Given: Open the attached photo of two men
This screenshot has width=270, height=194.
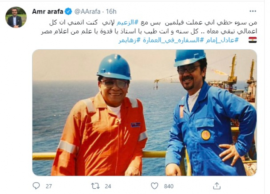Looking at the screenshot, I should point(145,112).
